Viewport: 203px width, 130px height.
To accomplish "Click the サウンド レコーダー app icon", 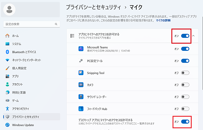I will click(81, 97).
